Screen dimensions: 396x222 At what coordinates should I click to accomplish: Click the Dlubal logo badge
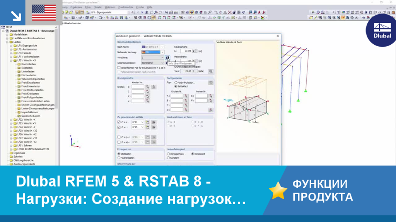coord(382,30)
